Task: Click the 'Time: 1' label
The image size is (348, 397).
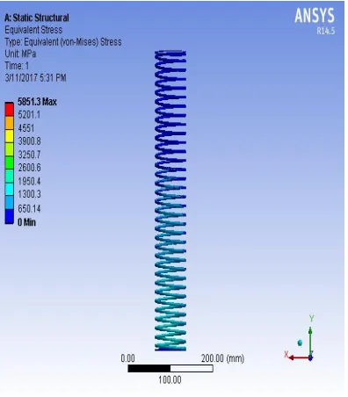Action: click(x=17, y=66)
